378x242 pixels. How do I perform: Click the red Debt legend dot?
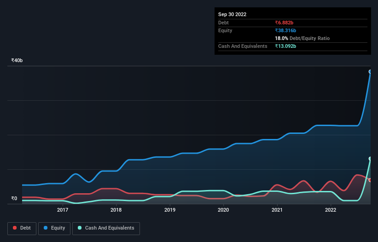pyautogui.click(x=15, y=228)
